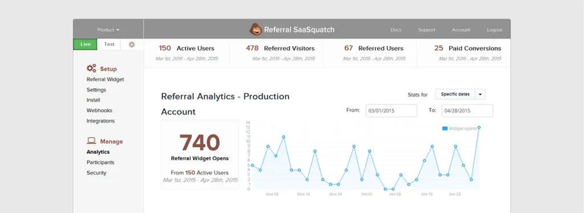The height and width of the screenshot is (213, 584).
Task: Click the SaaSquatch monkey logo icon
Action: pyautogui.click(x=255, y=30)
